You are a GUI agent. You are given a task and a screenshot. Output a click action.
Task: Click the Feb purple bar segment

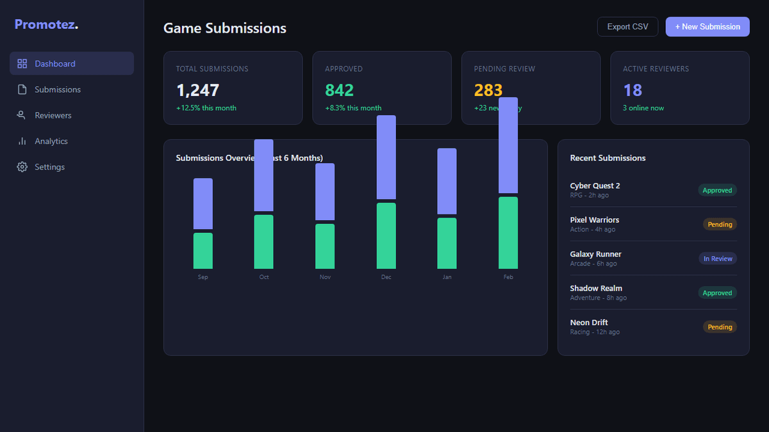pyautogui.click(x=508, y=145)
